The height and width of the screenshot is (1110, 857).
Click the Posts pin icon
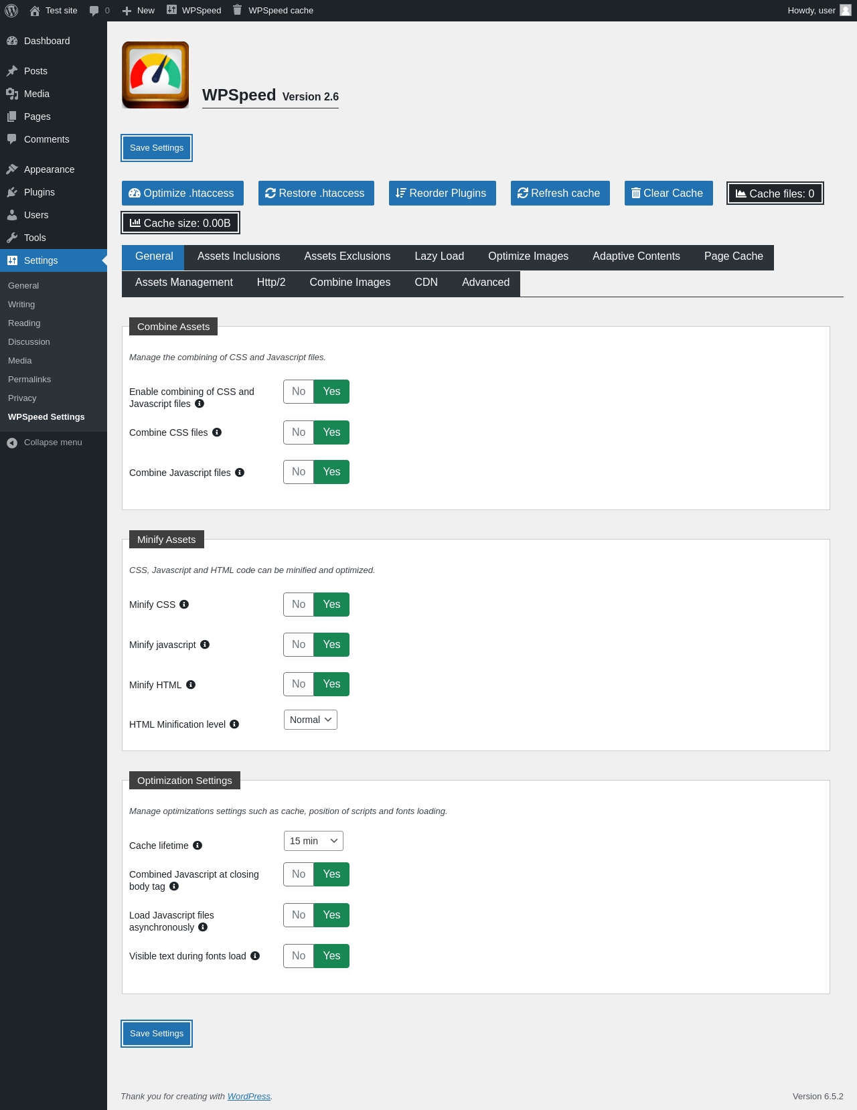(x=12, y=71)
